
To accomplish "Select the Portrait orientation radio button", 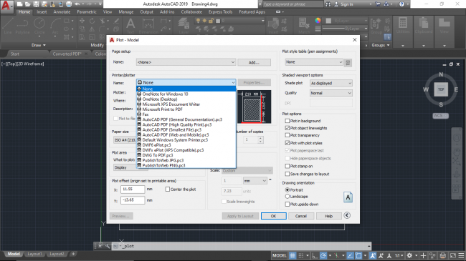I will click(x=287, y=189).
